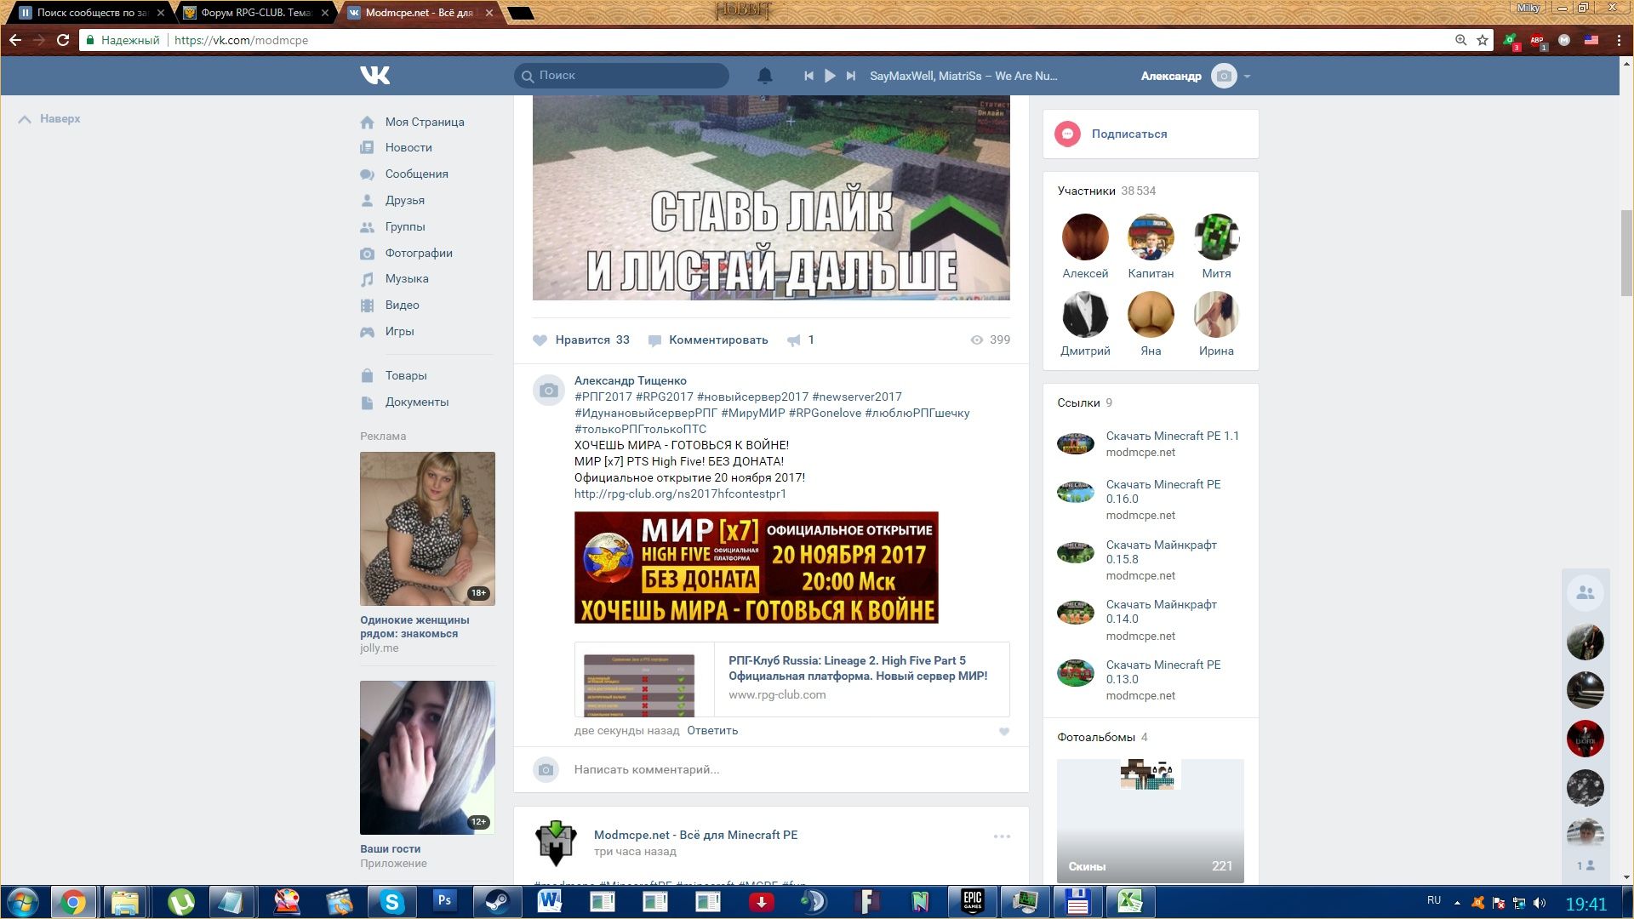Open Photoshop from taskbar
This screenshot has height=919, width=1634.
pyautogui.click(x=444, y=901)
